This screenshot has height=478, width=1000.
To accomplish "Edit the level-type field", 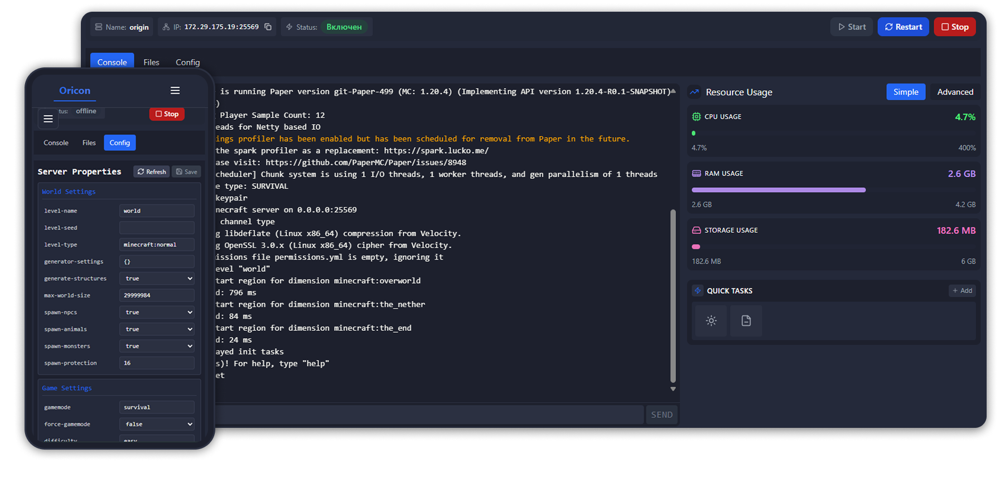I will point(157,245).
